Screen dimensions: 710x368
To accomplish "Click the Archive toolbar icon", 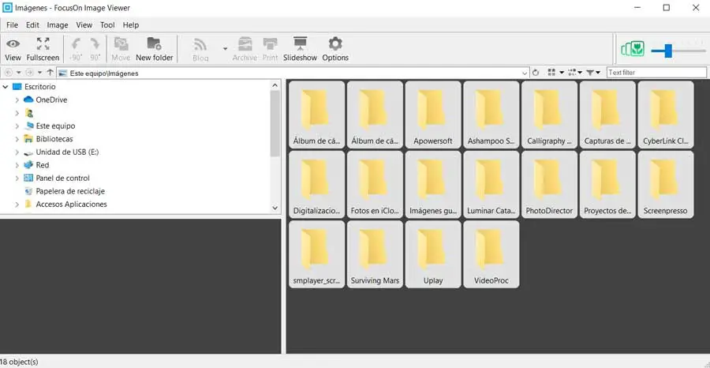I will point(245,49).
